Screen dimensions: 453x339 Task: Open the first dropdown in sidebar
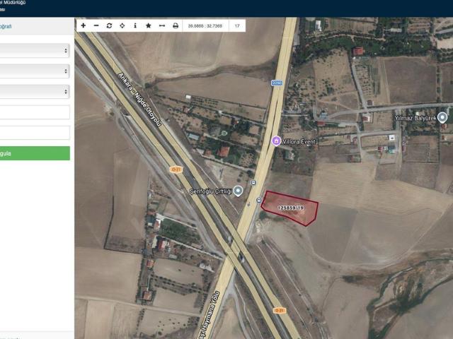[x=35, y=51]
